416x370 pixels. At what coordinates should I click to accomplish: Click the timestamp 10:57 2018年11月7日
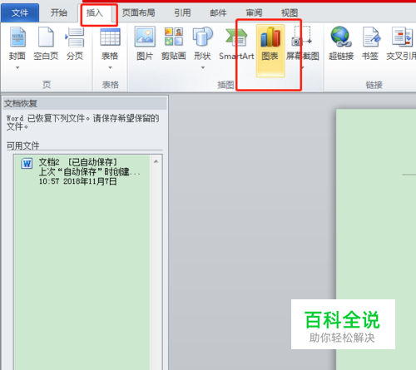pos(77,181)
